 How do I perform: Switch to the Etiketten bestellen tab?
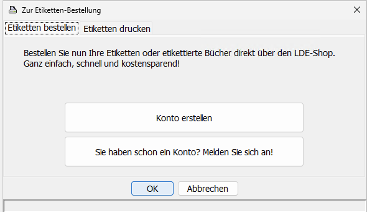[x=42, y=28]
